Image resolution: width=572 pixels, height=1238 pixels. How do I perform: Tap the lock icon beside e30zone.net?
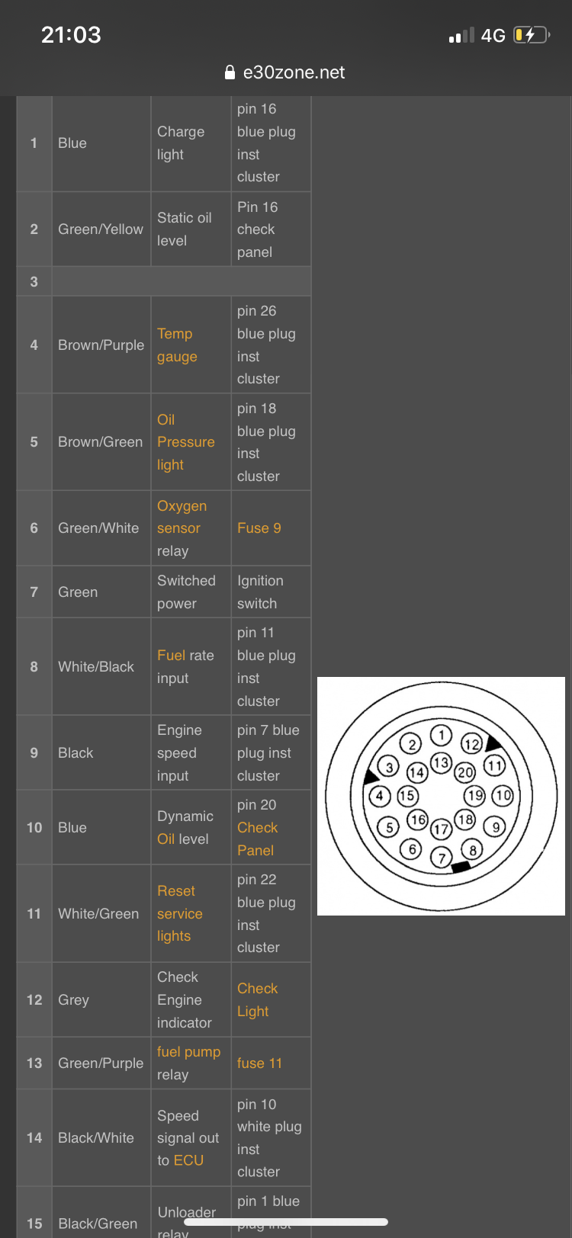pyautogui.click(x=230, y=72)
